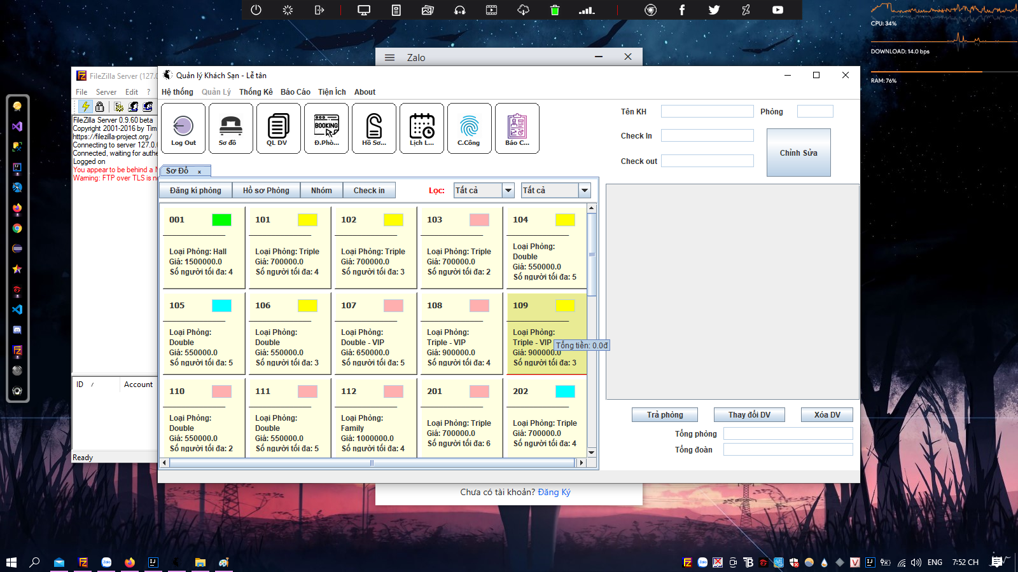The image size is (1018, 572).
Task: Open the Booking Đ.Phò... icon
Action: tap(326, 128)
